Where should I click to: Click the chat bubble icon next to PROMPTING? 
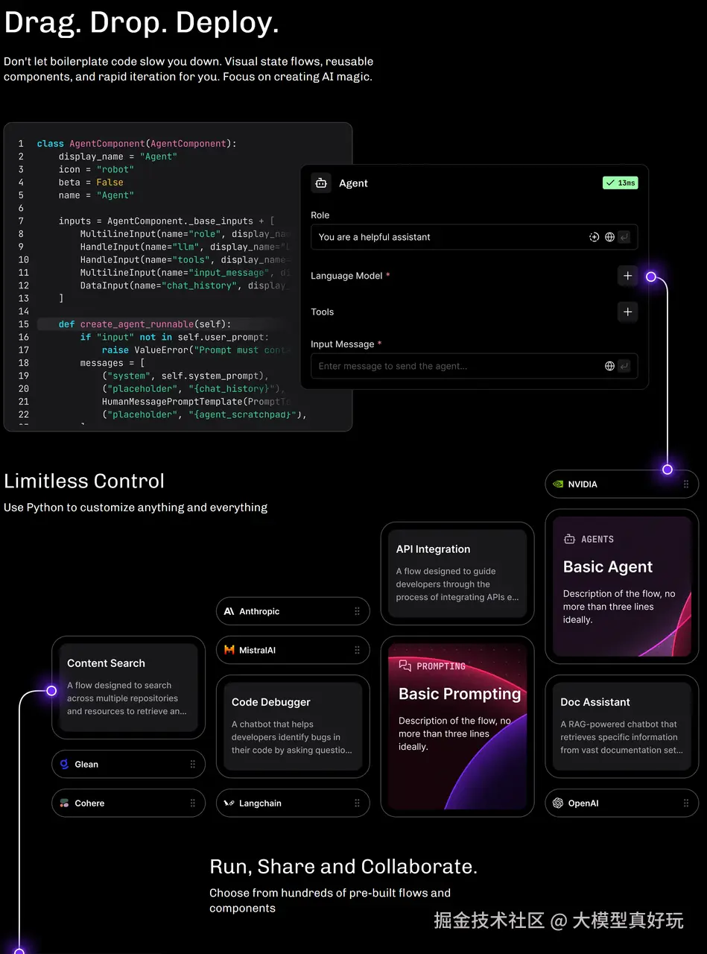coord(405,666)
